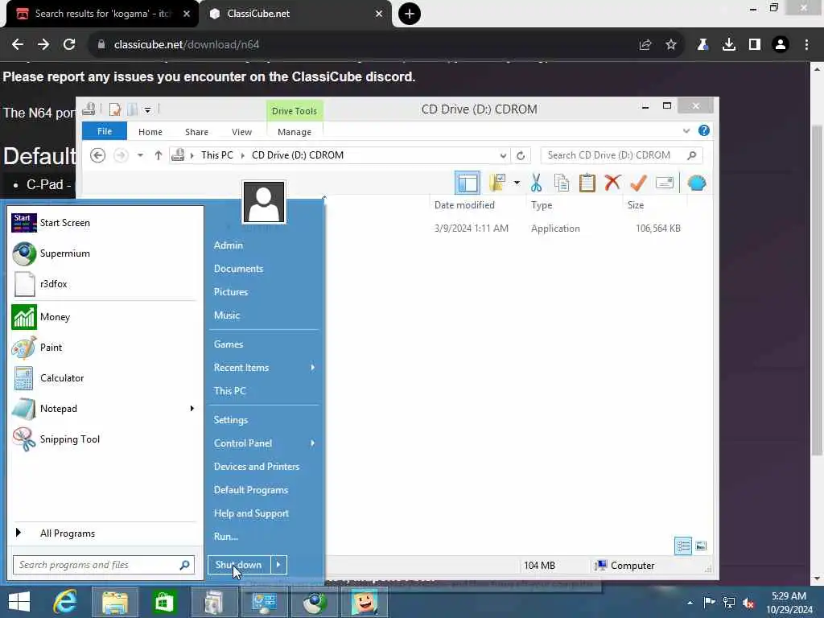Open Internet Explorer from taskbar

pyautogui.click(x=65, y=602)
